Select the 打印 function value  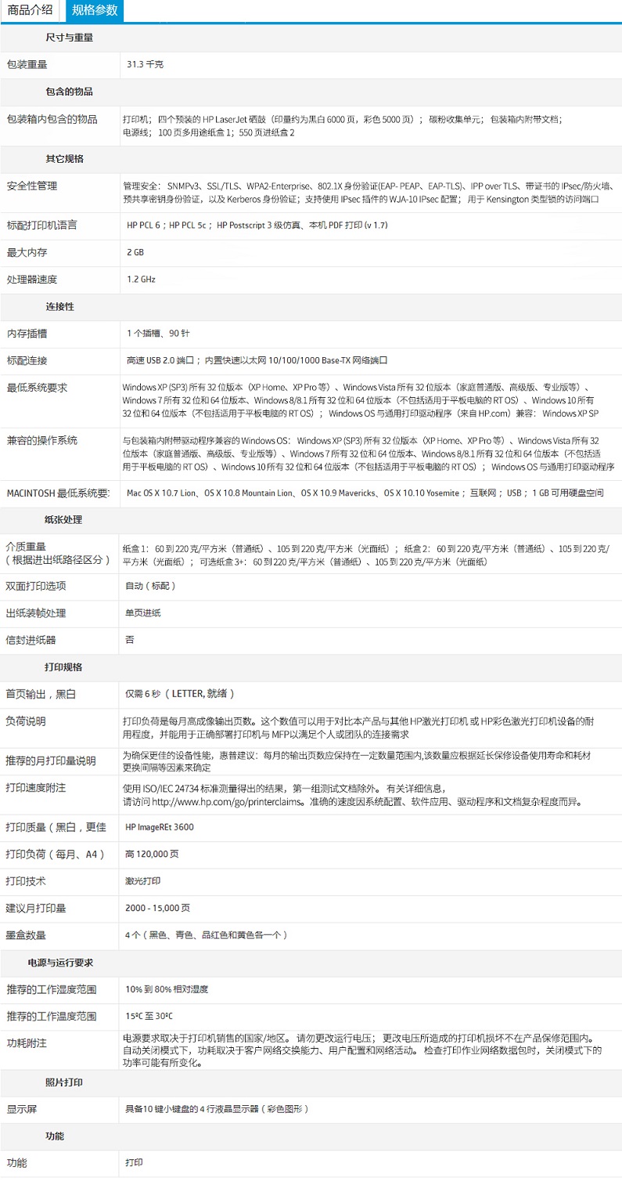135,1164
